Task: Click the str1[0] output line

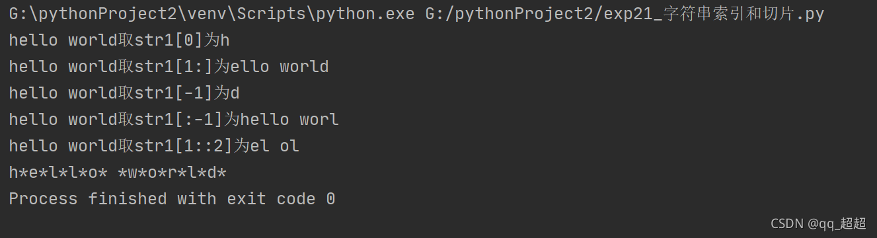Action: 119,40
